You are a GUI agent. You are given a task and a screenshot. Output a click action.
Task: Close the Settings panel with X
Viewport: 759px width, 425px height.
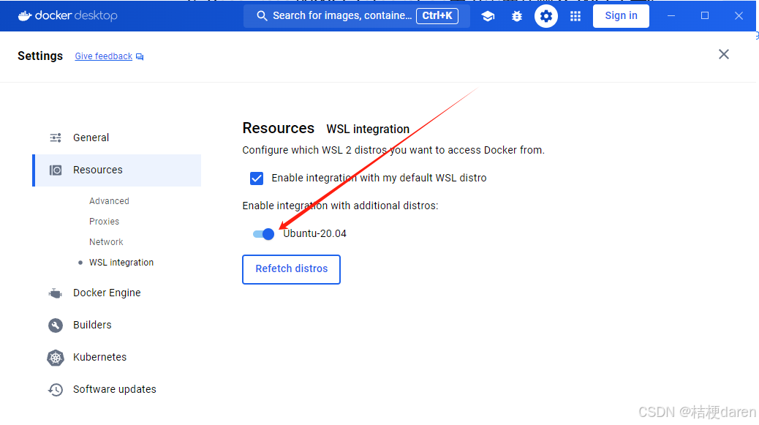724,54
